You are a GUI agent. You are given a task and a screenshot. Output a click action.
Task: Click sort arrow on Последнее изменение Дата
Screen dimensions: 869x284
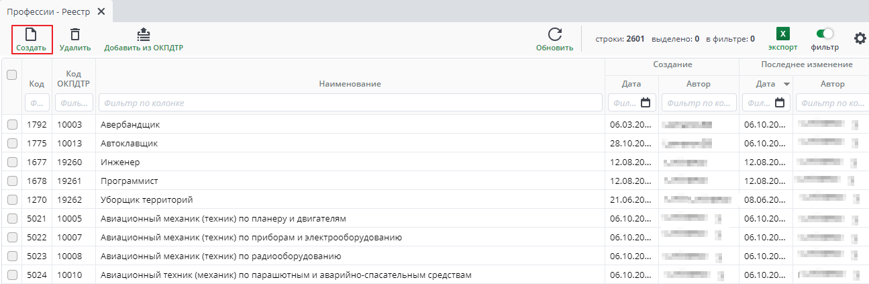tap(786, 84)
